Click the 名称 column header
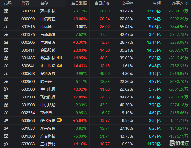191x148 pixels. [x=44, y=3]
